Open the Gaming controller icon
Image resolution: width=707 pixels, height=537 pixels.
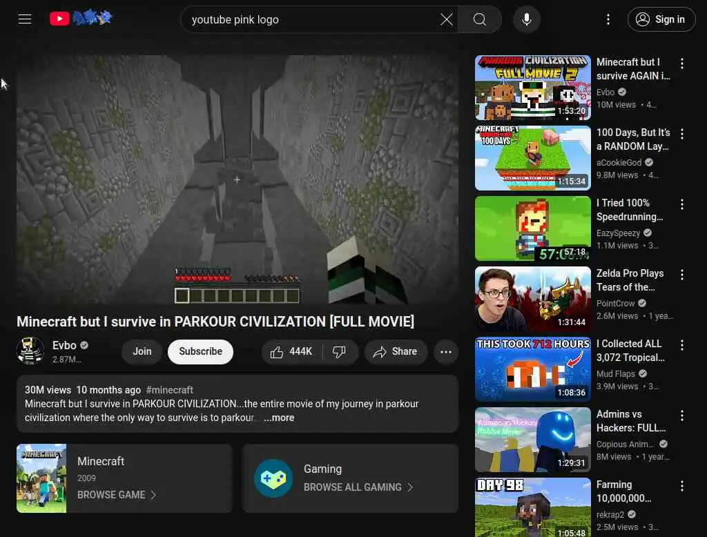pos(273,478)
